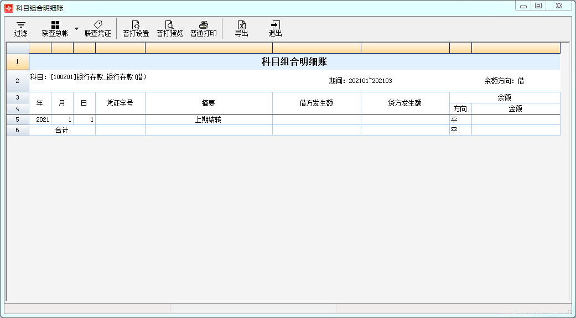Exit via the 退出 icon

pos(275,28)
